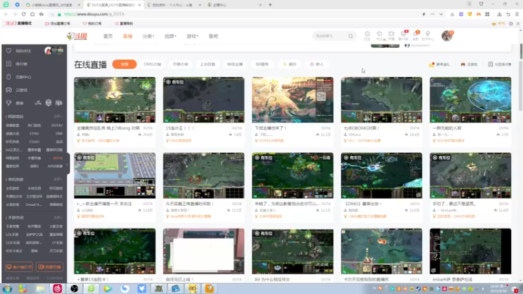Open the 排行榜 sidebar item
The height and width of the screenshot is (294, 523).
22,64
